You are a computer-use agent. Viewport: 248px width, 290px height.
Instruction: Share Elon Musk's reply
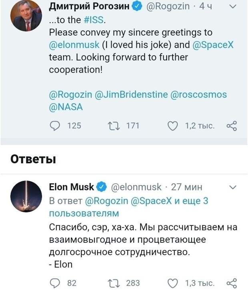(x=232, y=283)
